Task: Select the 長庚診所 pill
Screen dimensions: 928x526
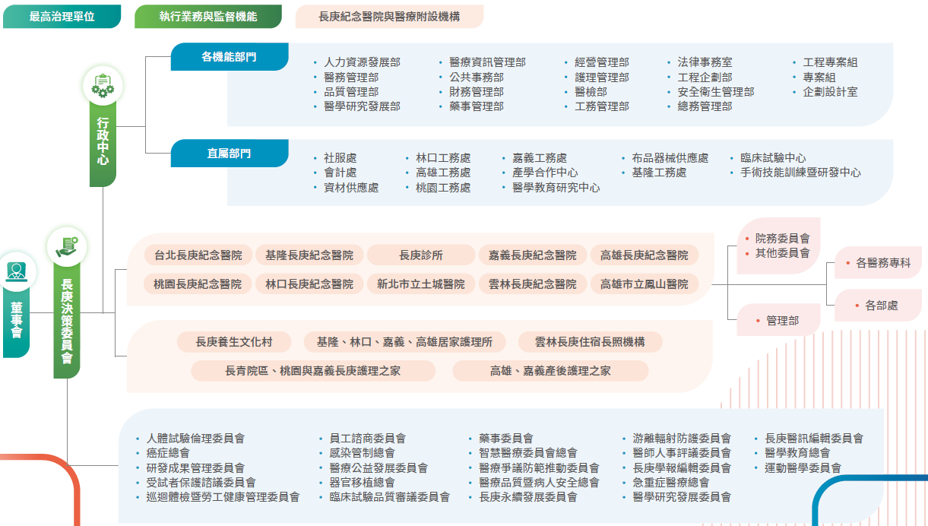Action: pos(421,255)
